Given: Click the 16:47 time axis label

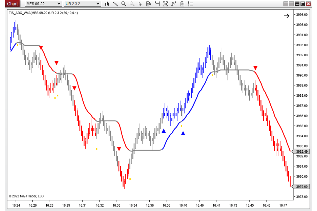Looking at the screenshot, I should click(x=283, y=205).
